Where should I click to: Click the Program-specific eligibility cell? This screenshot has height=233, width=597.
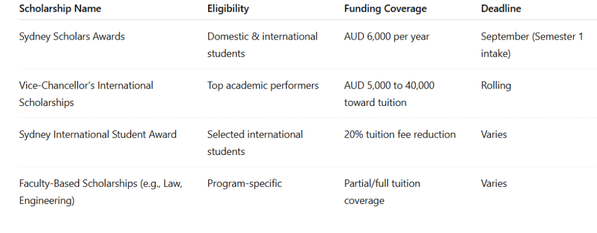coord(244,183)
